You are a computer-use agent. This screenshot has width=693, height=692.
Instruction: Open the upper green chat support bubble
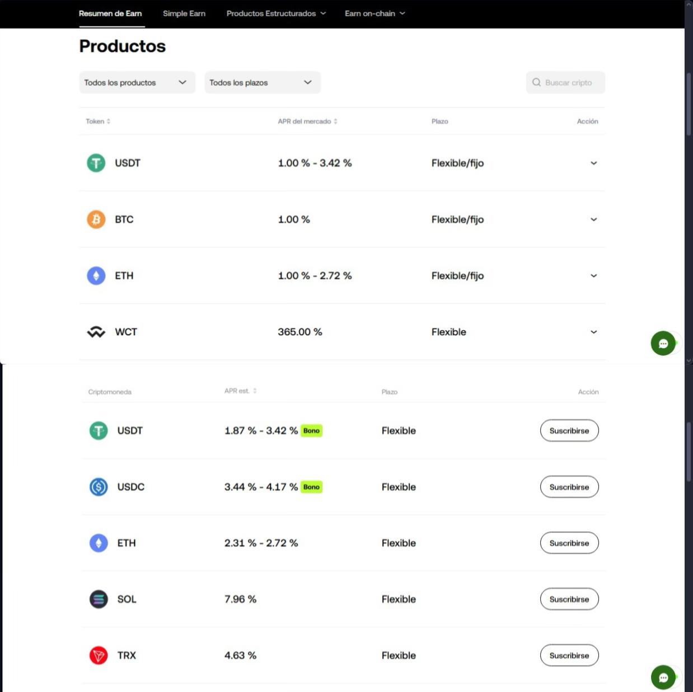pyautogui.click(x=663, y=343)
